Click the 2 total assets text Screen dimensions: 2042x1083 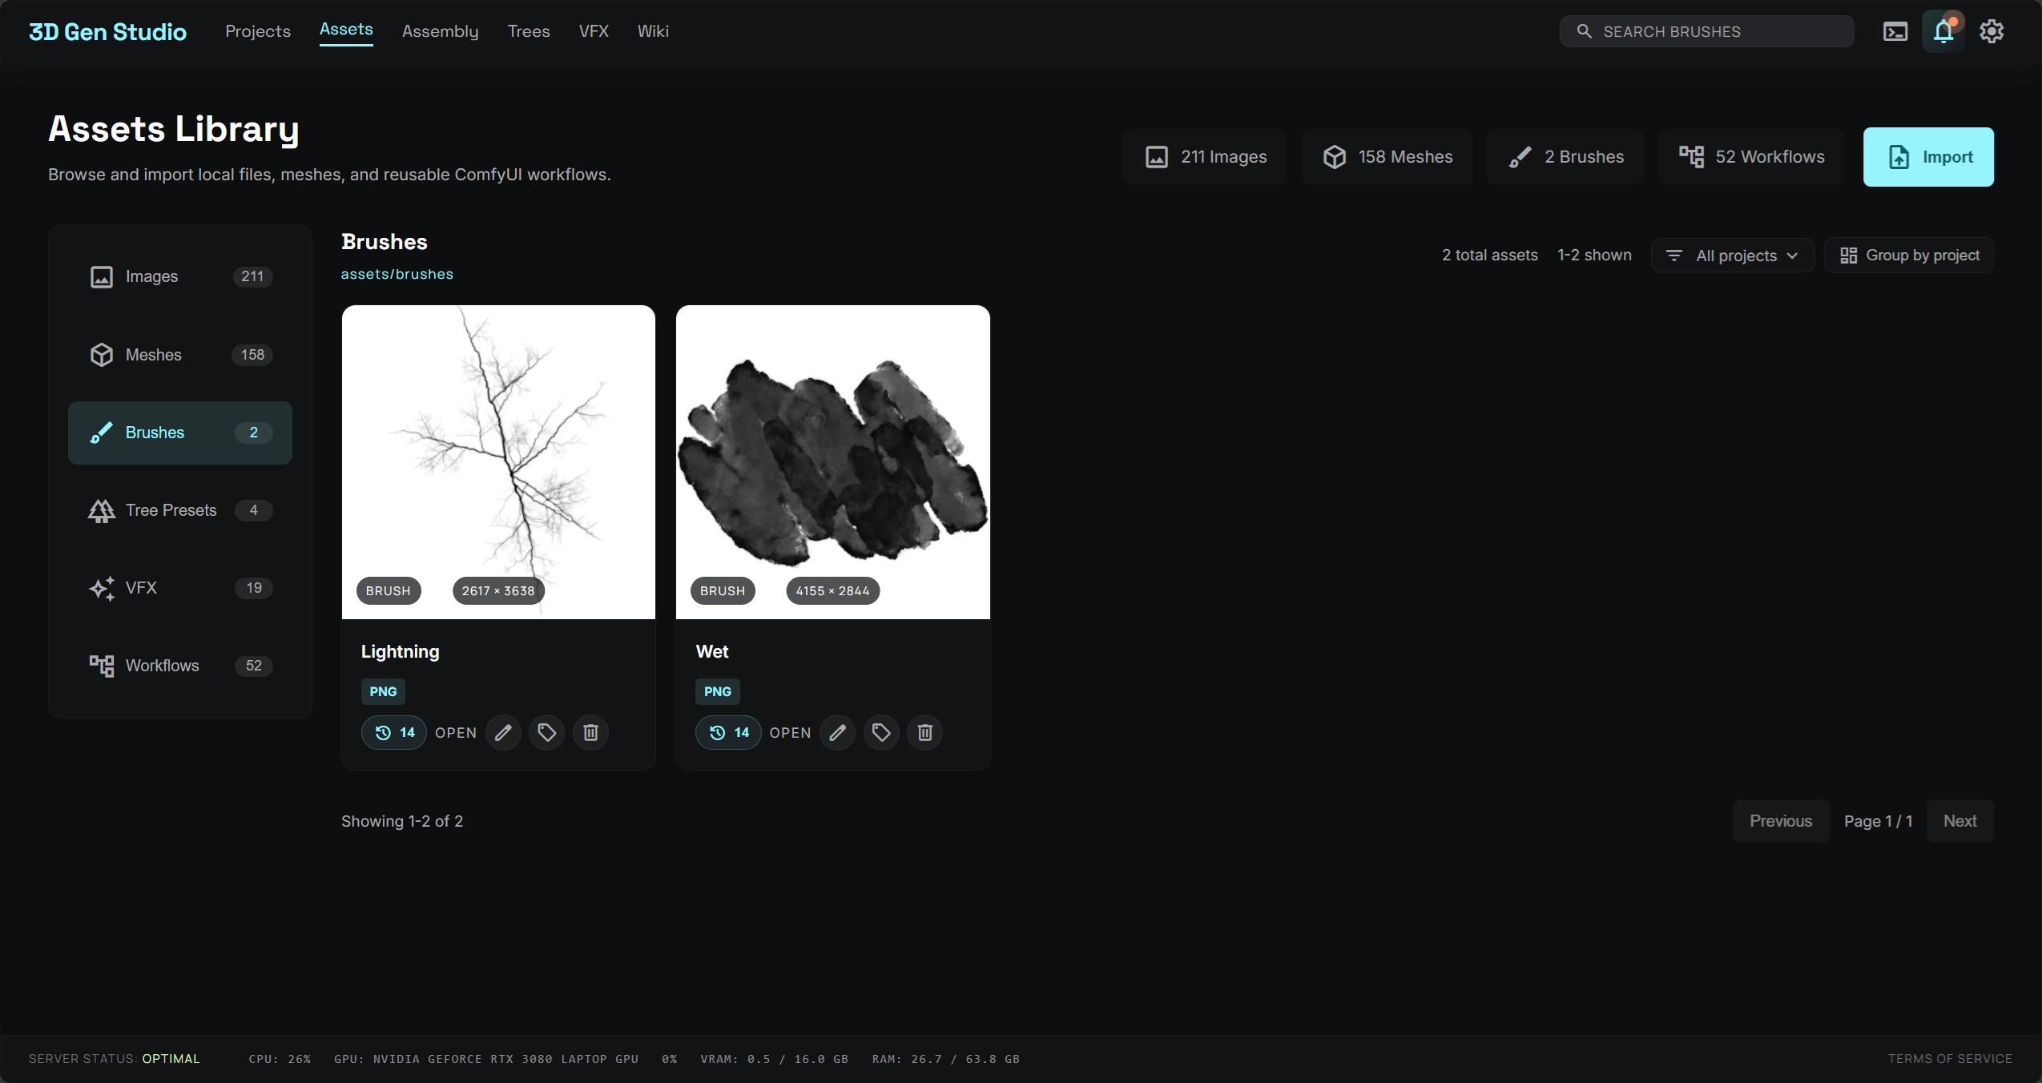coord(1490,255)
